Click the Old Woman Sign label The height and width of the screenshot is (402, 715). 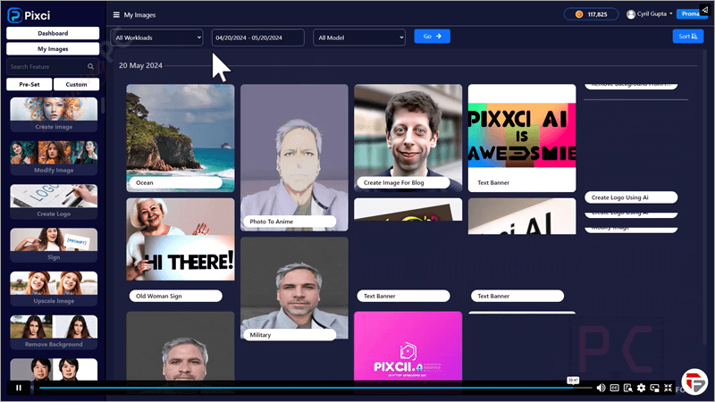pyautogui.click(x=175, y=296)
